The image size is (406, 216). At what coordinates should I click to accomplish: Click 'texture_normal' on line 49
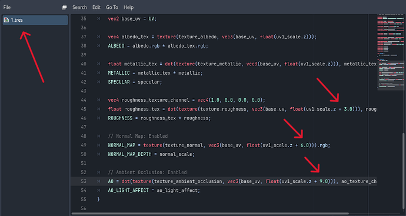click(184, 145)
